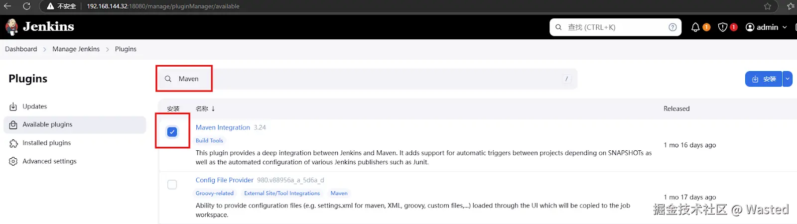This screenshot has height=224, width=797.
Task: Focus the global 查找 search box
Action: tap(615, 27)
